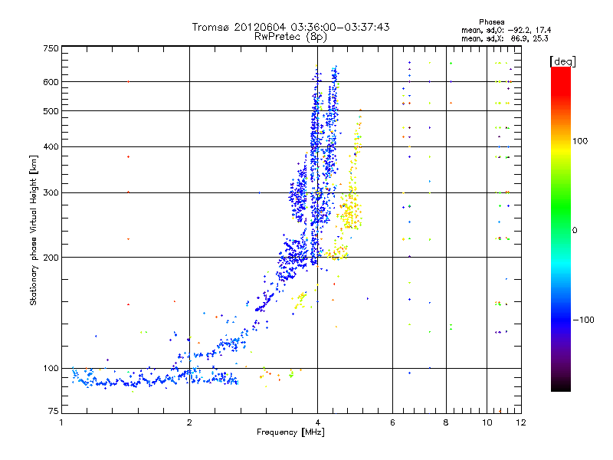This screenshot has height=460, width=613.
Task: Click the y-axis label 'Stationary phase Virtual Height [km]'
Action: click(33, 230)
